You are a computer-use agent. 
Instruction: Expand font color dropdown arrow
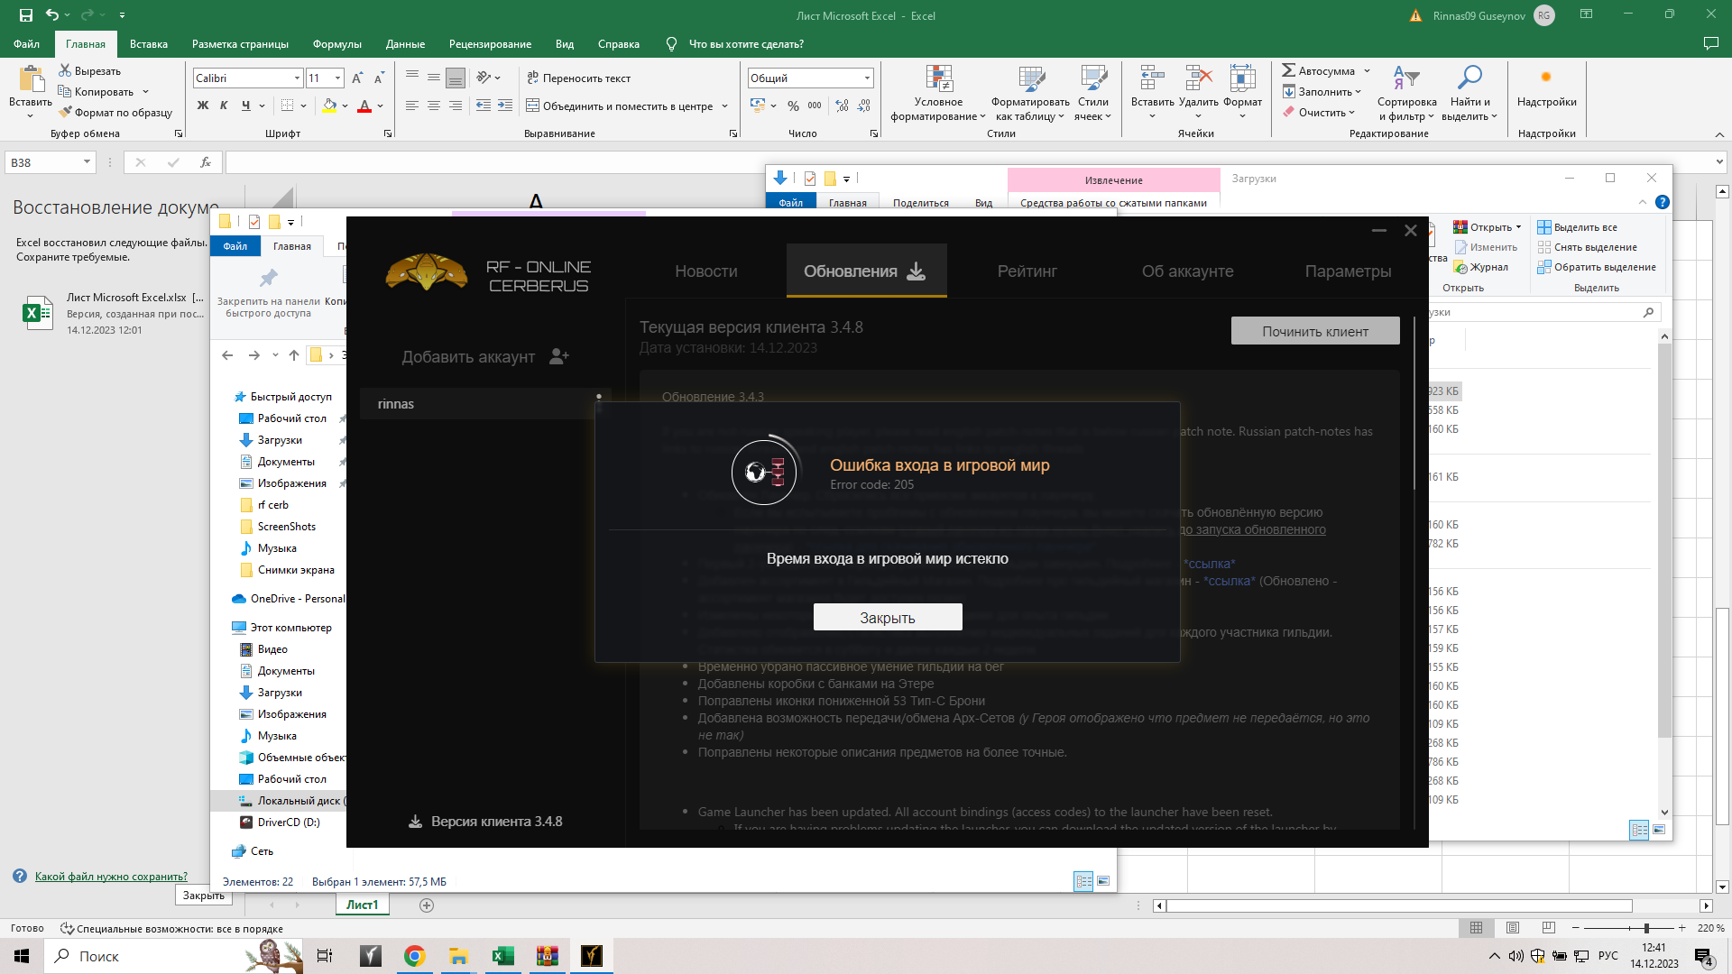[380, 106]
